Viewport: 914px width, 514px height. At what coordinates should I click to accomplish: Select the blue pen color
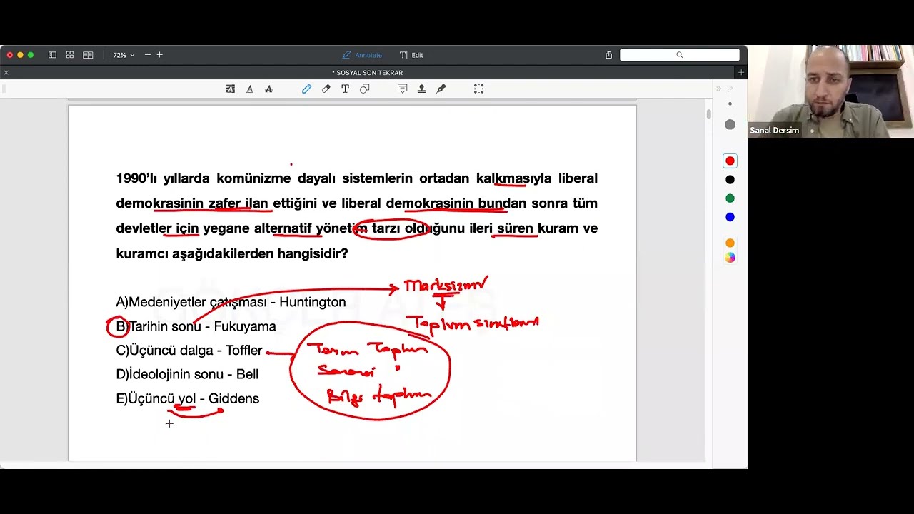point(730,217)
